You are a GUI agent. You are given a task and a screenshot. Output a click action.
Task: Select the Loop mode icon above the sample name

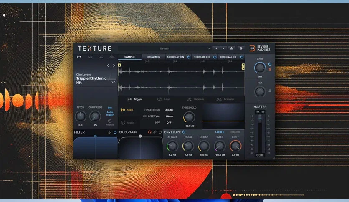[x=90, y=57]
